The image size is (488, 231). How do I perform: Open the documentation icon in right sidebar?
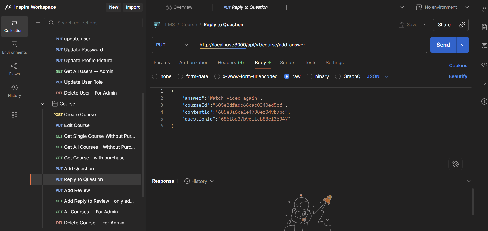pyautogui.click(x=484, y=27)
